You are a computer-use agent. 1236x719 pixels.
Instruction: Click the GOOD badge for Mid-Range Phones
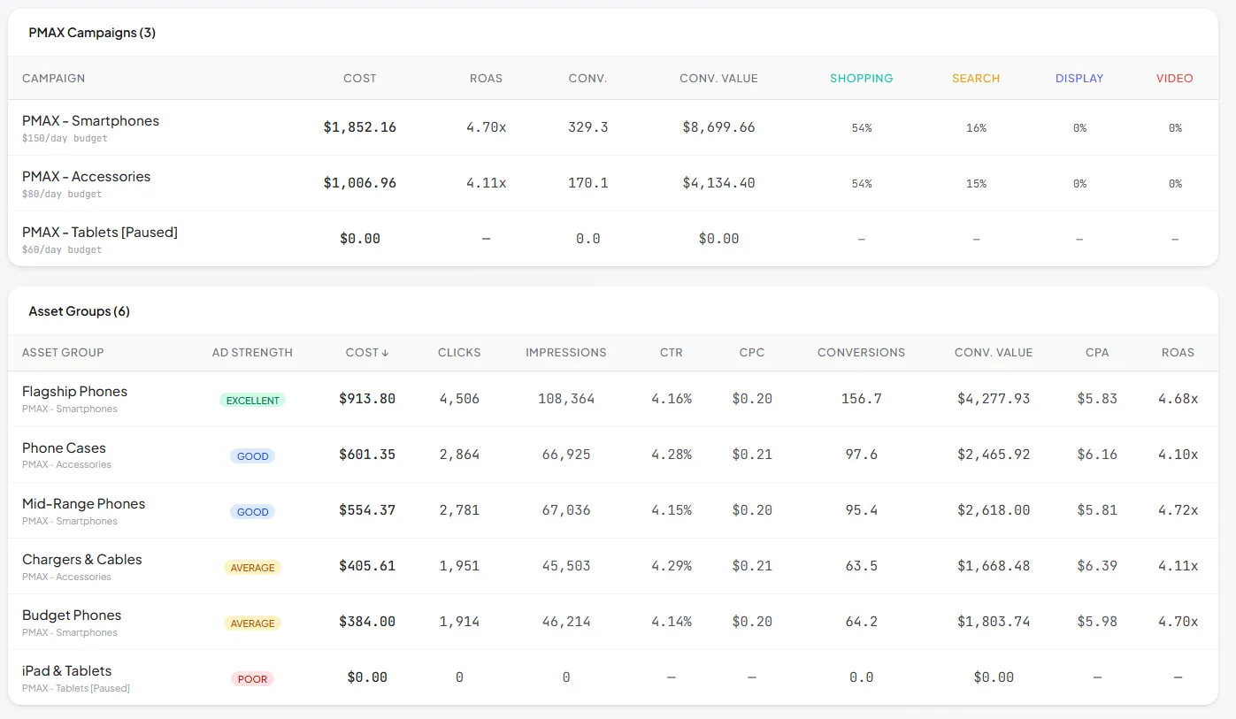[x=252, y=512]
